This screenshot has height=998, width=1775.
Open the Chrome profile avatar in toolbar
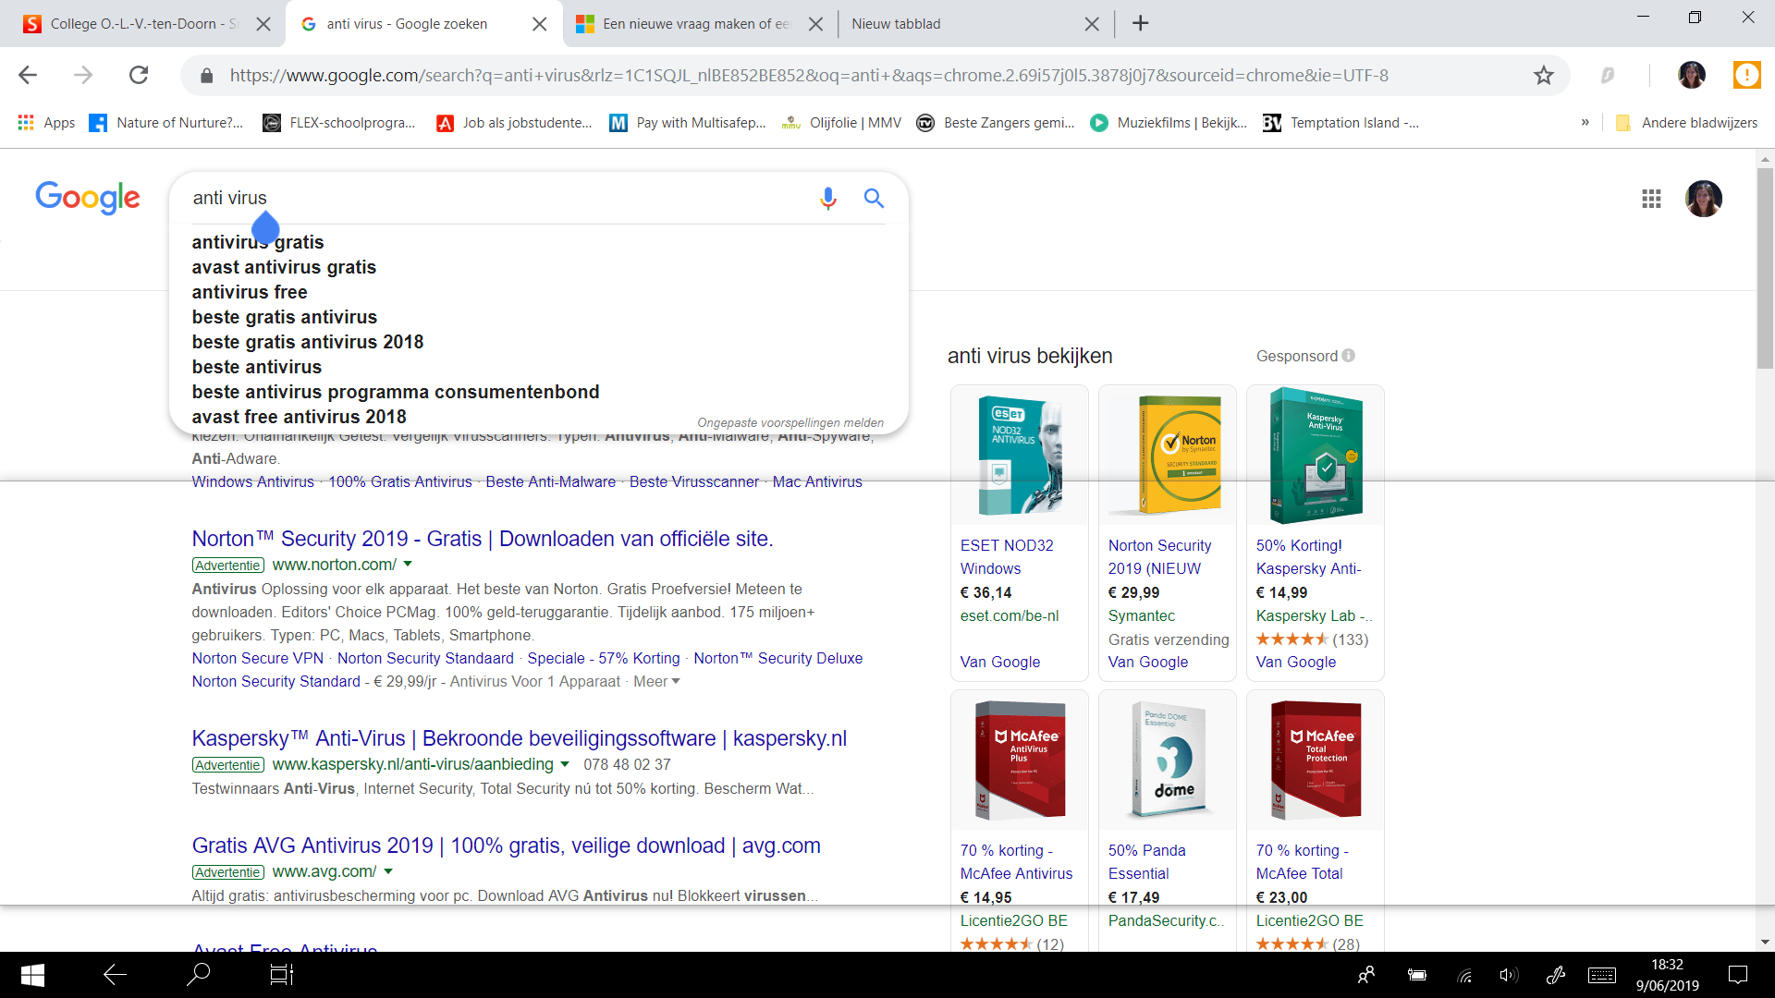coord(1691,76)
